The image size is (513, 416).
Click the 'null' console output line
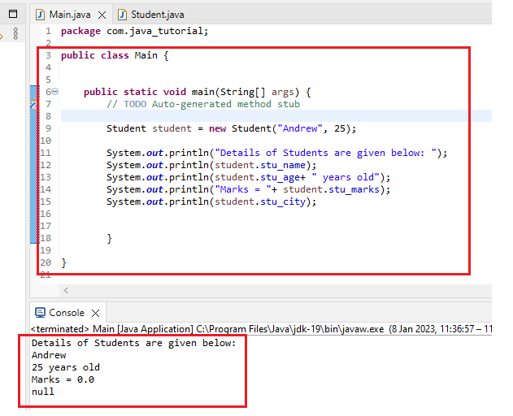coord(43,392)
